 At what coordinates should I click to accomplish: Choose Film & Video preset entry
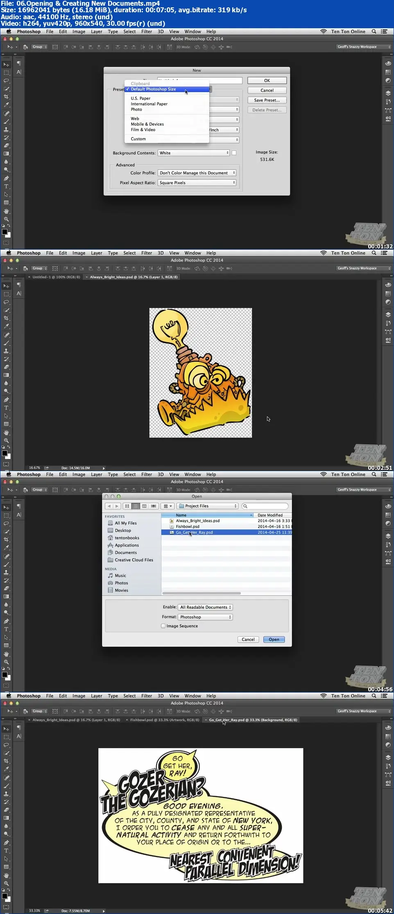pos(143,130)
